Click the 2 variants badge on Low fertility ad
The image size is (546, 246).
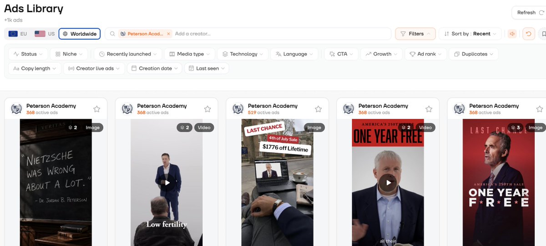[x=184, y=128]
